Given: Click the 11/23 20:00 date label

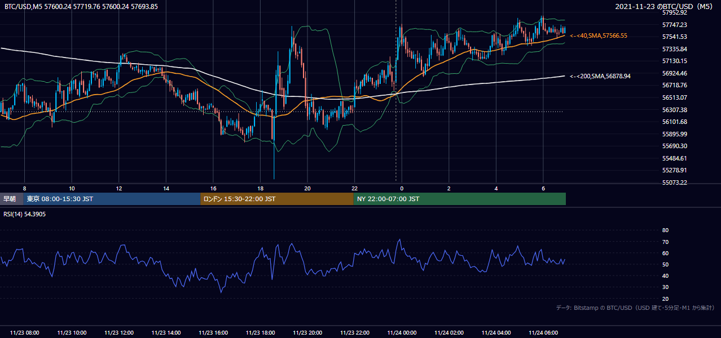Looking at the screenshot, I should [307, 333].
